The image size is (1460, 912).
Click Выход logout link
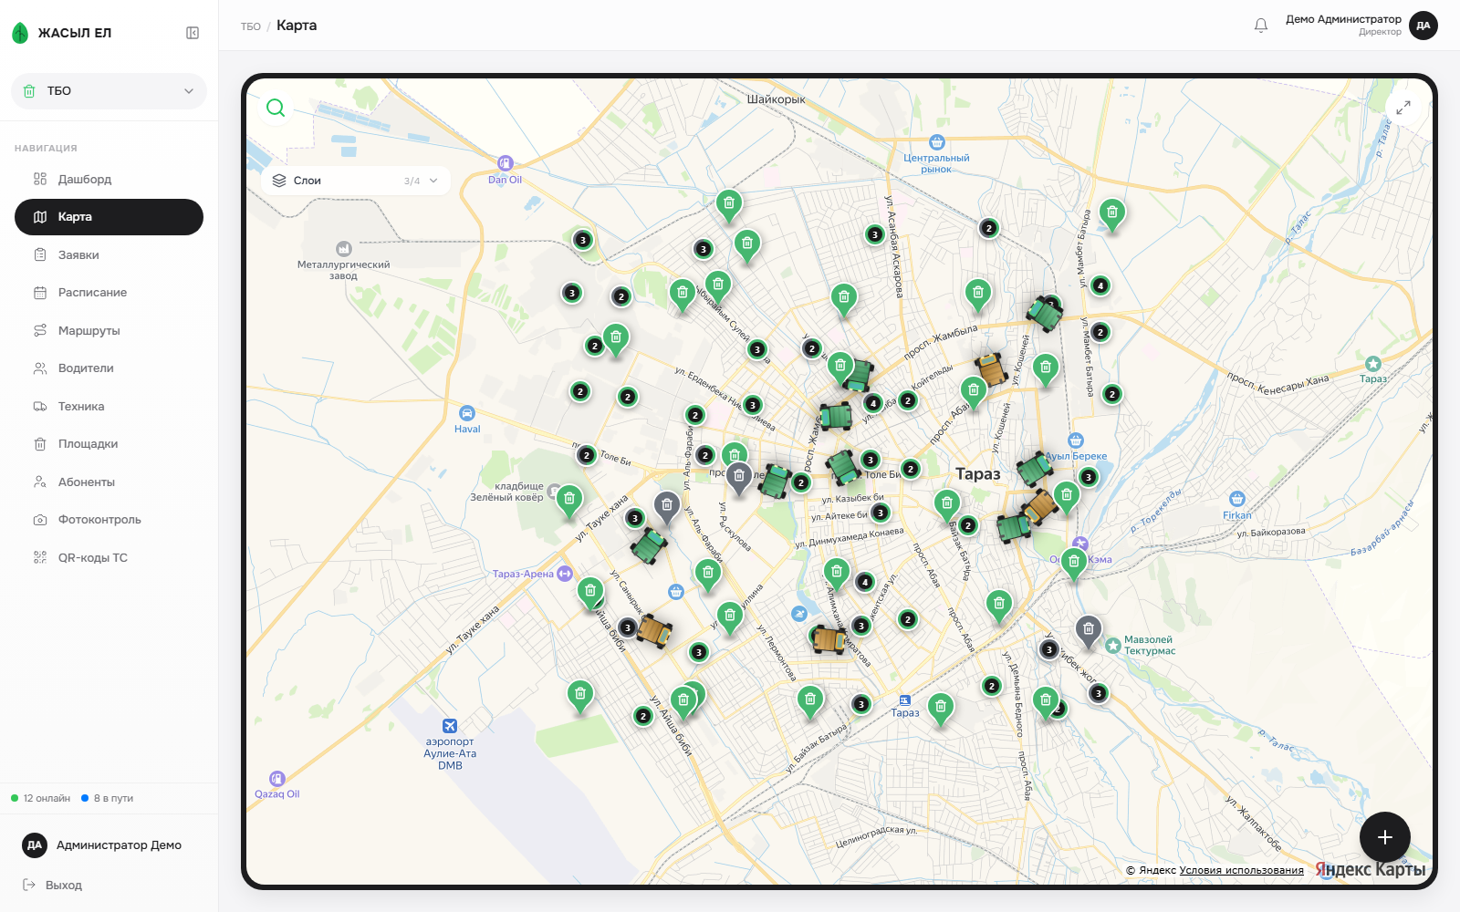(53, 886)
